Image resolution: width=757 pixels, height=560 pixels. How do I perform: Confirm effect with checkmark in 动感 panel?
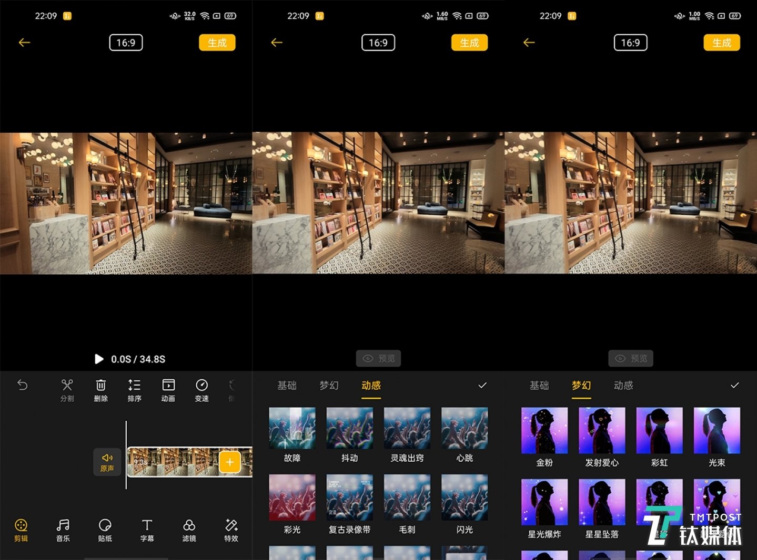(x=482, y=386)
